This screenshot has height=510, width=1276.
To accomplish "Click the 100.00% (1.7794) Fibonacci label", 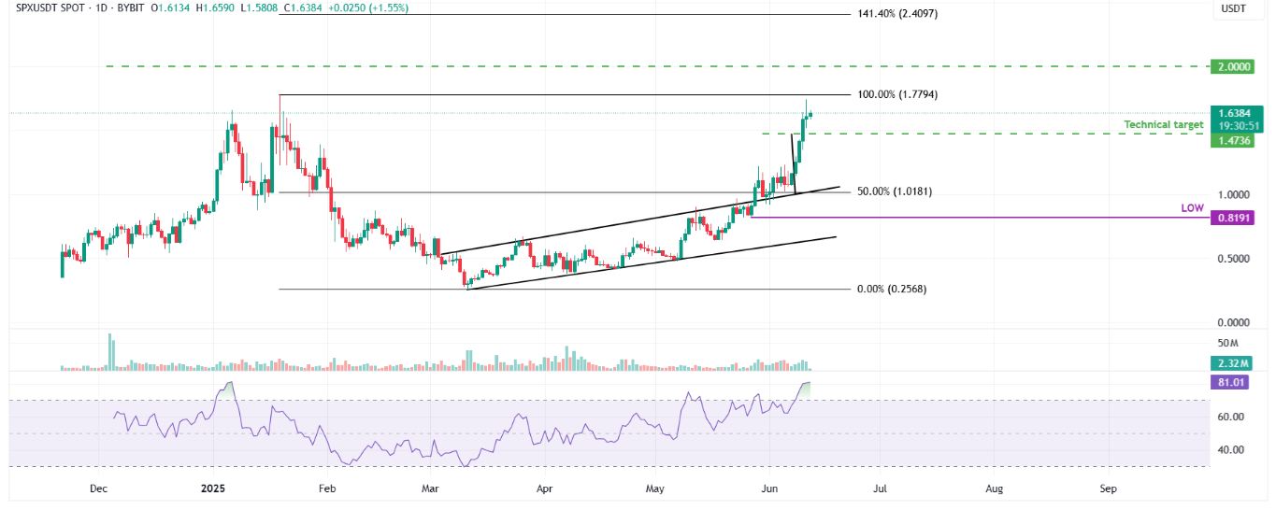I will [896, 95].
